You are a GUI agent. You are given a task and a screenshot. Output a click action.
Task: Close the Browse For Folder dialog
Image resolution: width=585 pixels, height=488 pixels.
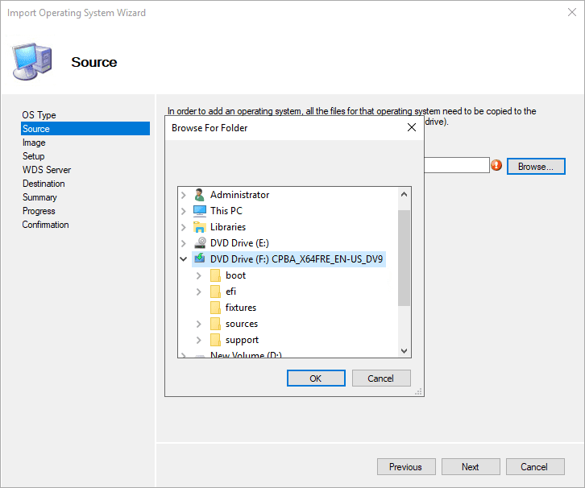412,127
